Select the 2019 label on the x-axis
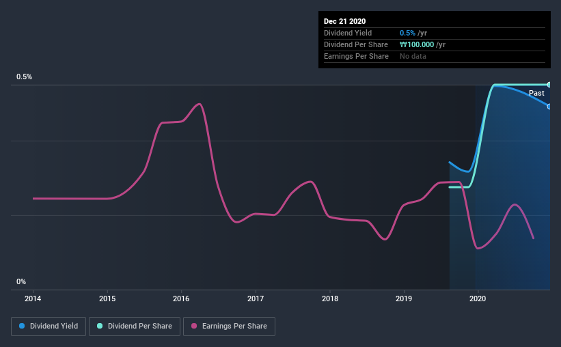 pos(404,299)
